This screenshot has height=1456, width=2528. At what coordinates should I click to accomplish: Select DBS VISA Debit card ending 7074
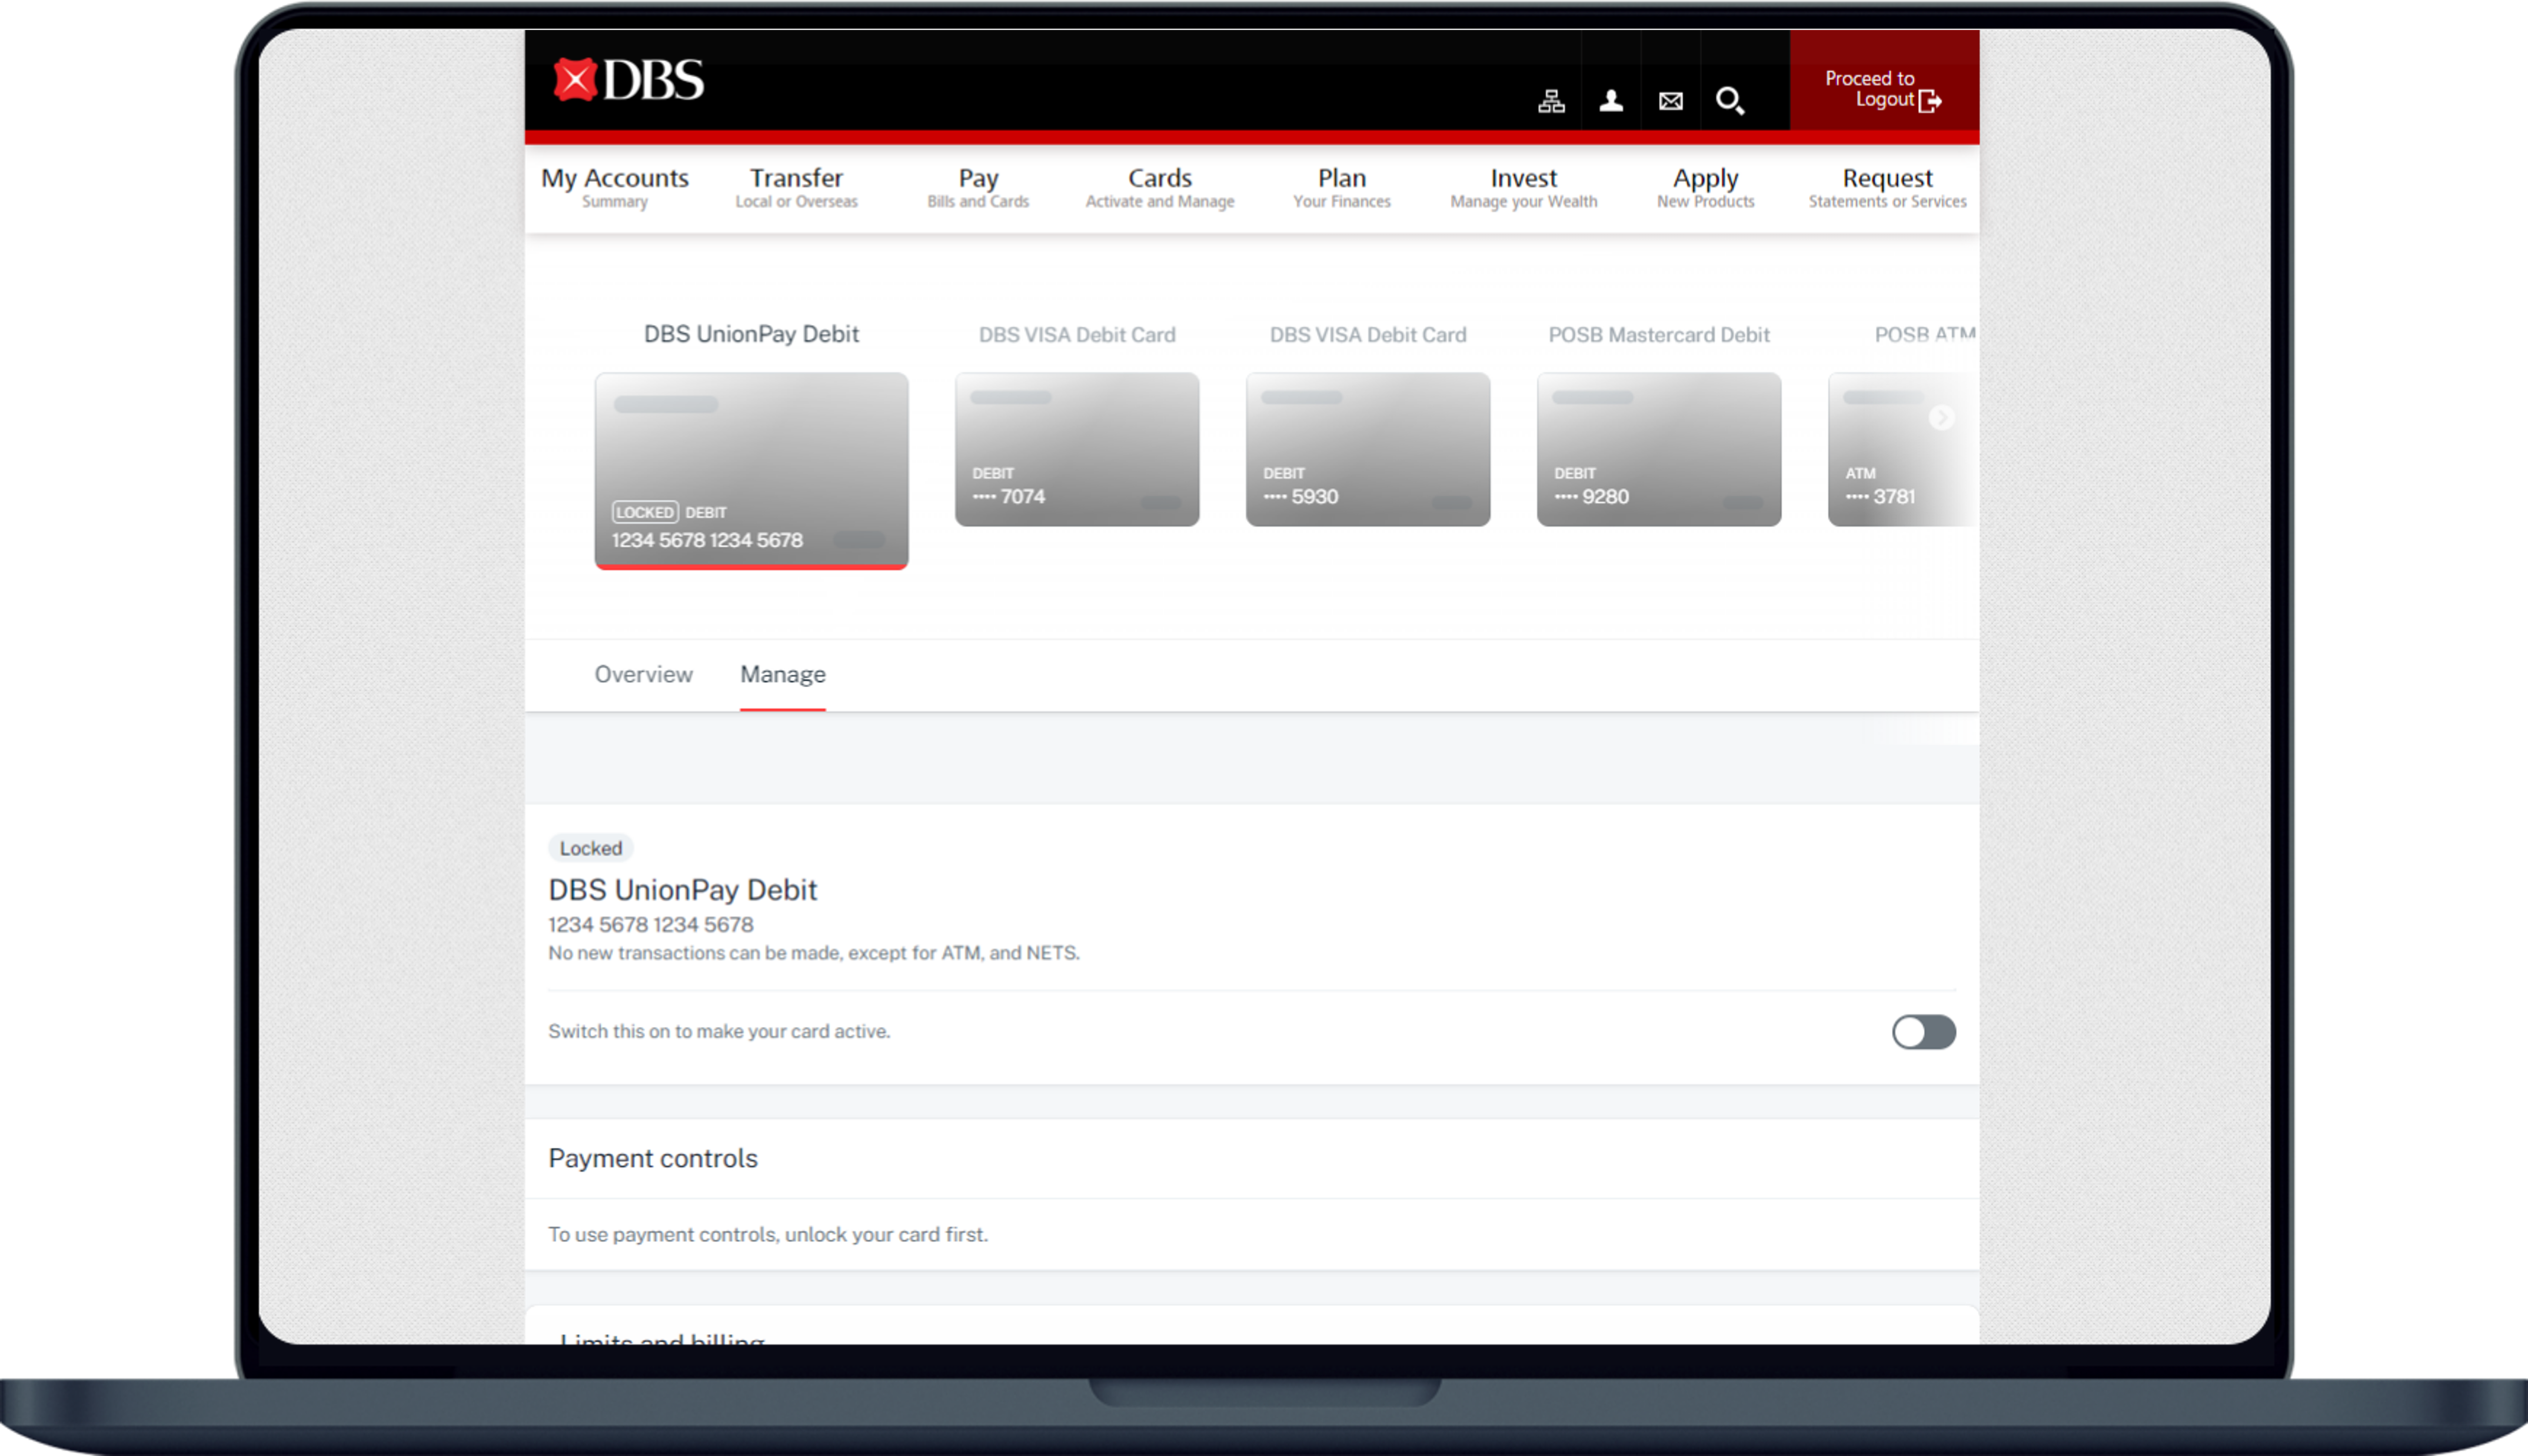tap(1076, 449)
